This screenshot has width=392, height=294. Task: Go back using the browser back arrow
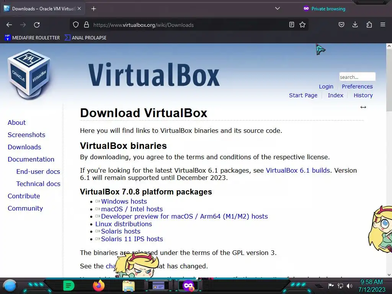(x=9, y=25)
